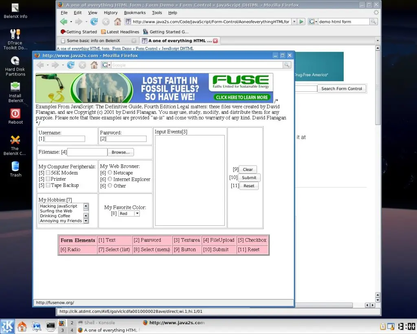Open the URL history dropdown in main Firefox
Image resolution: width=417 pixels, height=334 pixels.
point(294,22)
